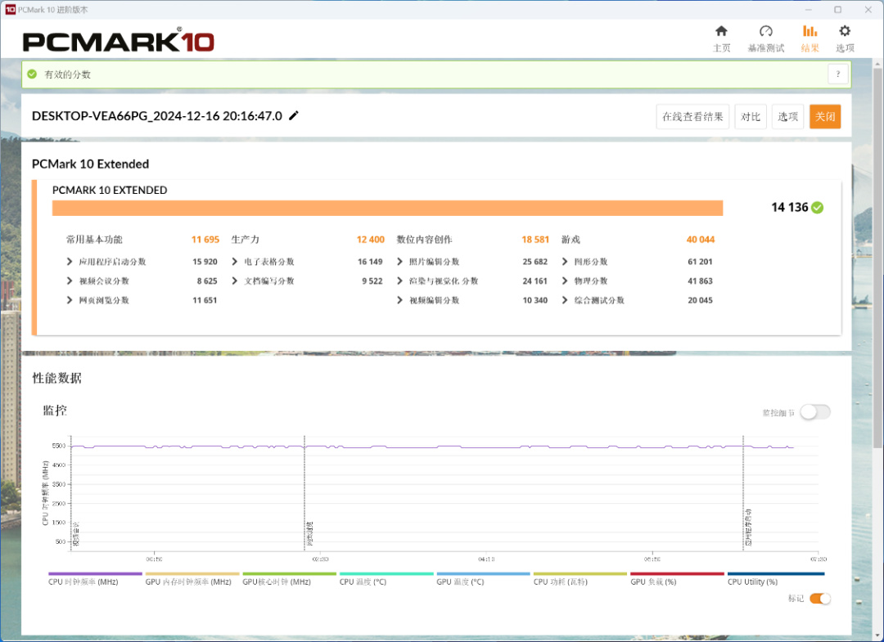Click the green checkmark next to 14 136
Viewport: 884px width, 642px height.
817,207
